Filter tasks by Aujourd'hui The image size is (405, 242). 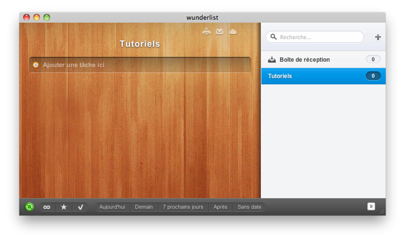pyautogui.click(x=112, y=207)
